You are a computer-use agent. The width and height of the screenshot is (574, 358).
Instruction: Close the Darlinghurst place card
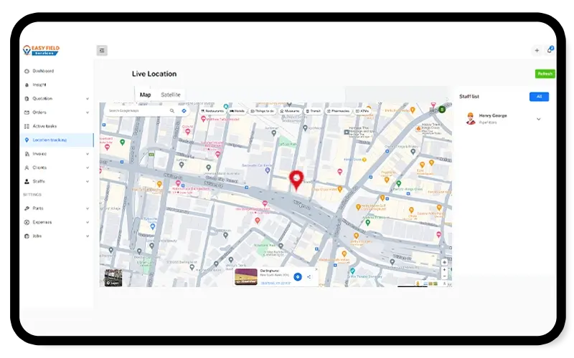click(316, 270)
